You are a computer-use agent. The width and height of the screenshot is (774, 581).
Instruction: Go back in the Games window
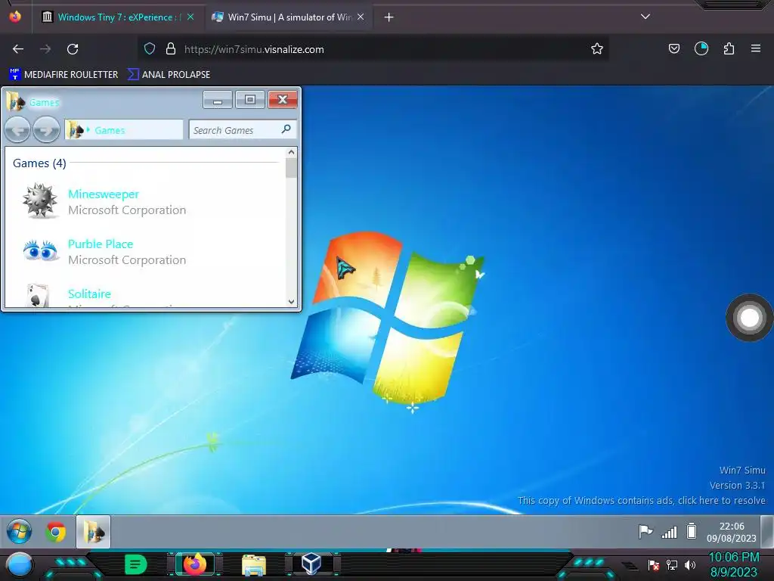17,130
